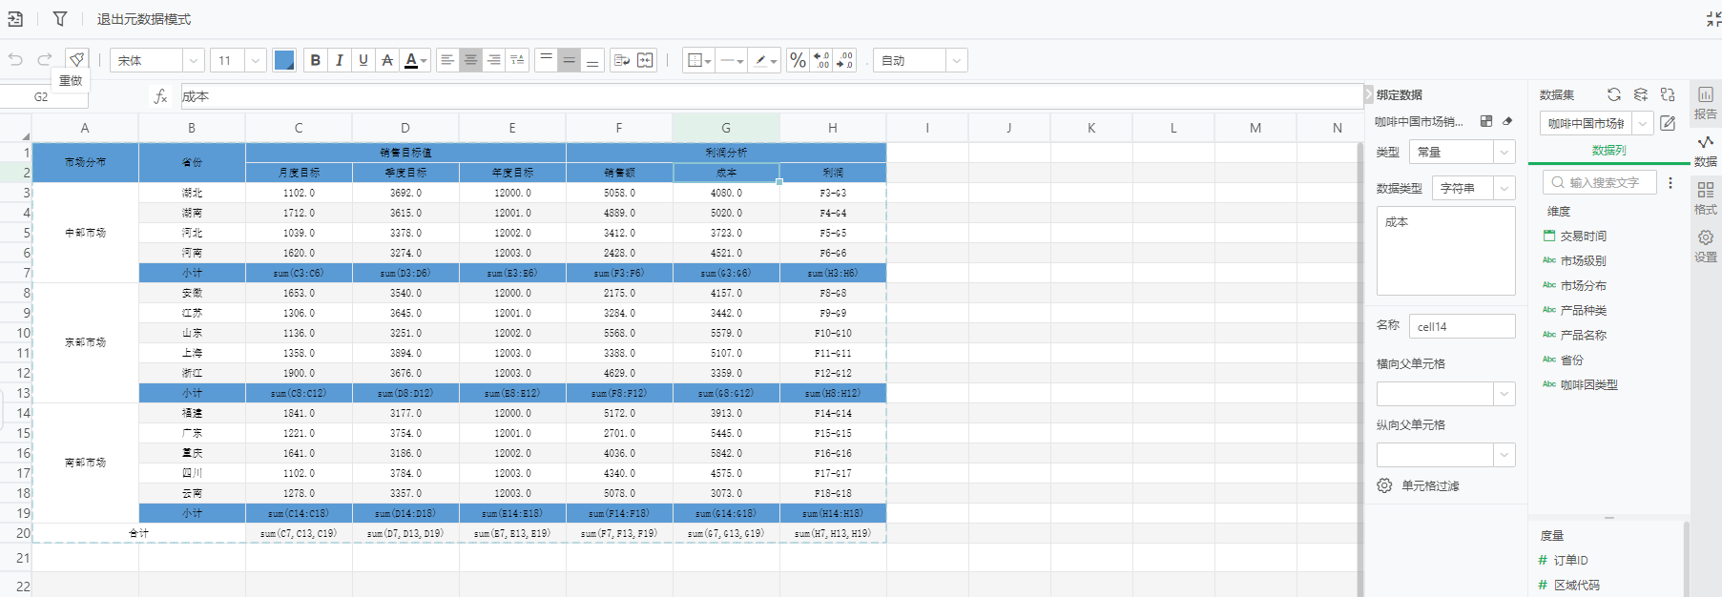1722x597 pixels.
Task: Open the font size 11 dropdown
Action: (x=239, y=60)
